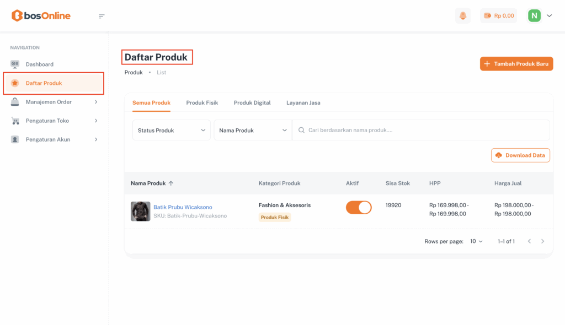The width and height of the screenshot is (565, 325).
Task: Open the Status Produk dropdown
Action: pos(172,131)
